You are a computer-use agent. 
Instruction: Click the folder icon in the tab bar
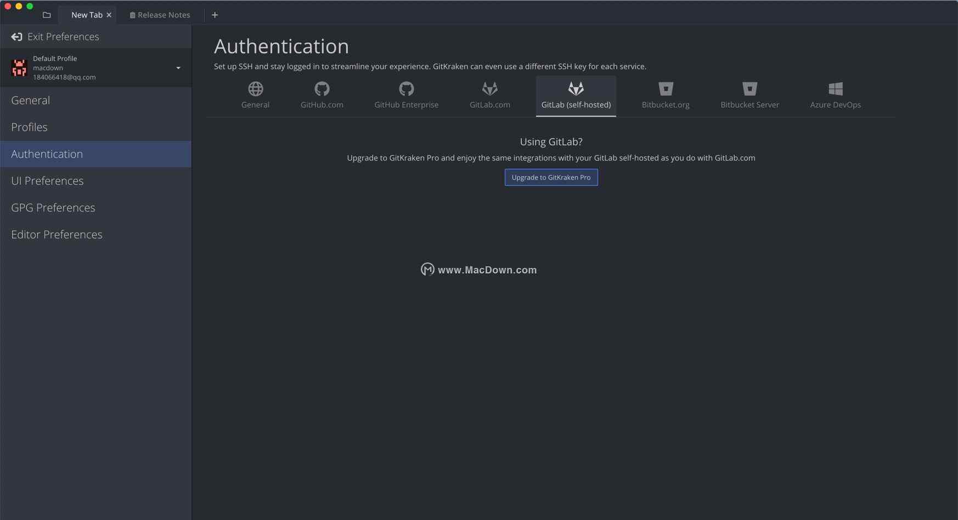[47, 15]
